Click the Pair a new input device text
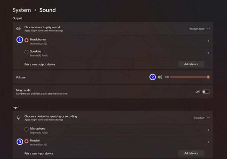 tap(39, 153)
